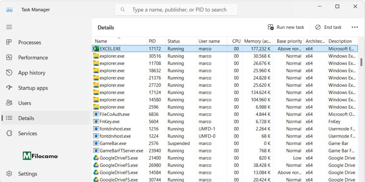The width and height of the screenshot is (365, 182).
Task: Select fontdrvhost.exe run by UMFD-1
Action: (x=225, y=129)
